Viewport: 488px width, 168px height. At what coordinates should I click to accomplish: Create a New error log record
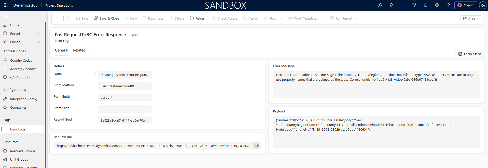click(131, 18)
